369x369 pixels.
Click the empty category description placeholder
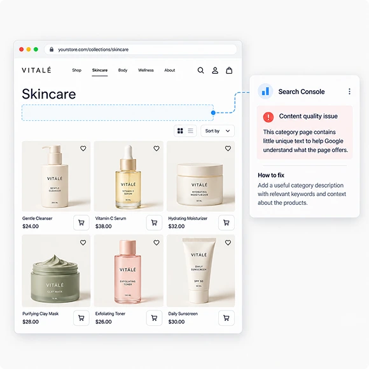[118, 113]
